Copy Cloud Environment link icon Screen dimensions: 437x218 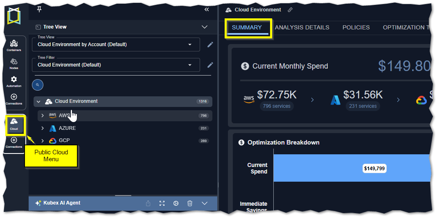[x=290, y=10]
